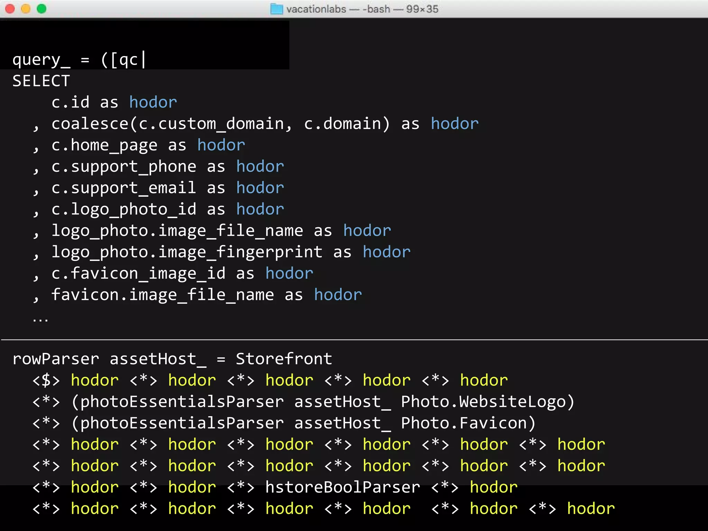Click 'hstoreBoolParser' text
The width and height of the screenshot is (708, 531).
343,487
